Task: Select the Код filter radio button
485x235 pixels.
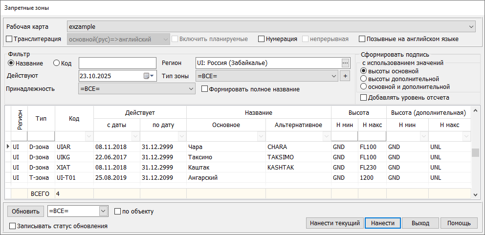Action: tap(56, 63)
